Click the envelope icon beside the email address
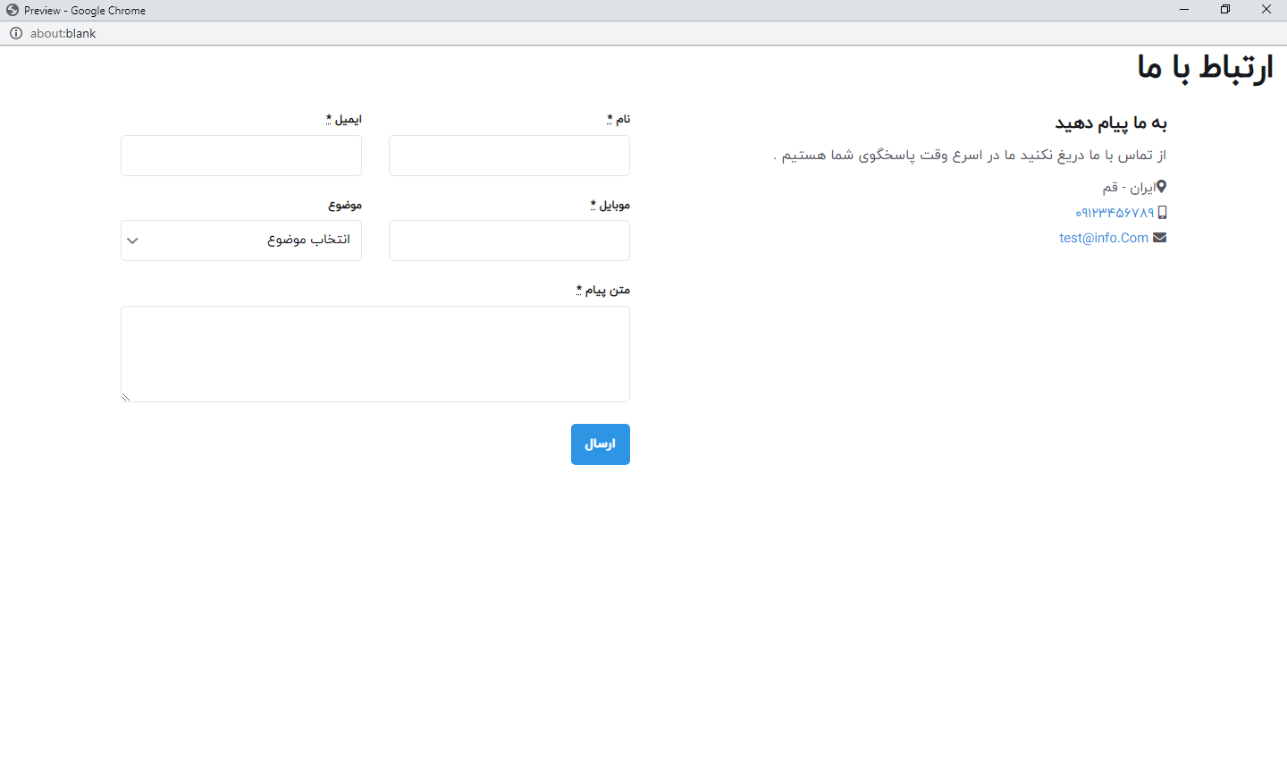Viewport: 1287px width, 769px height. (1160, 238)
